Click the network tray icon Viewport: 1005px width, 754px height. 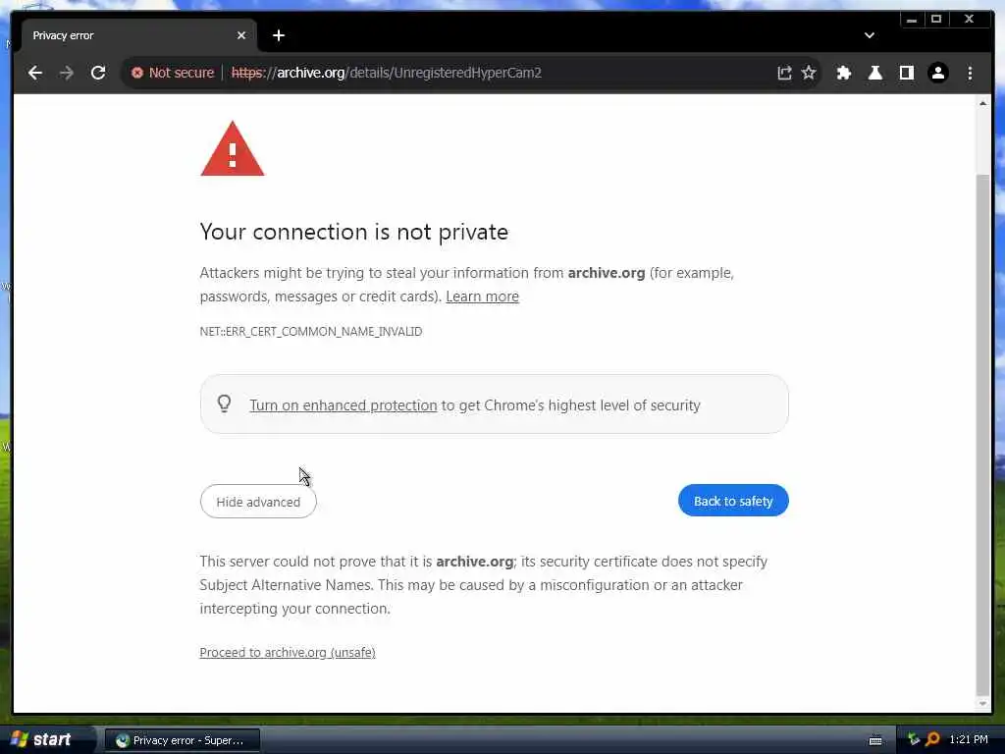[914, 739]
